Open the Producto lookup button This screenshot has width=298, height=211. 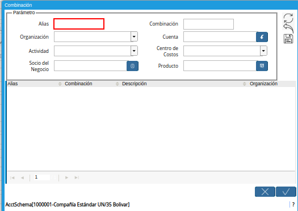pos(262,66)
